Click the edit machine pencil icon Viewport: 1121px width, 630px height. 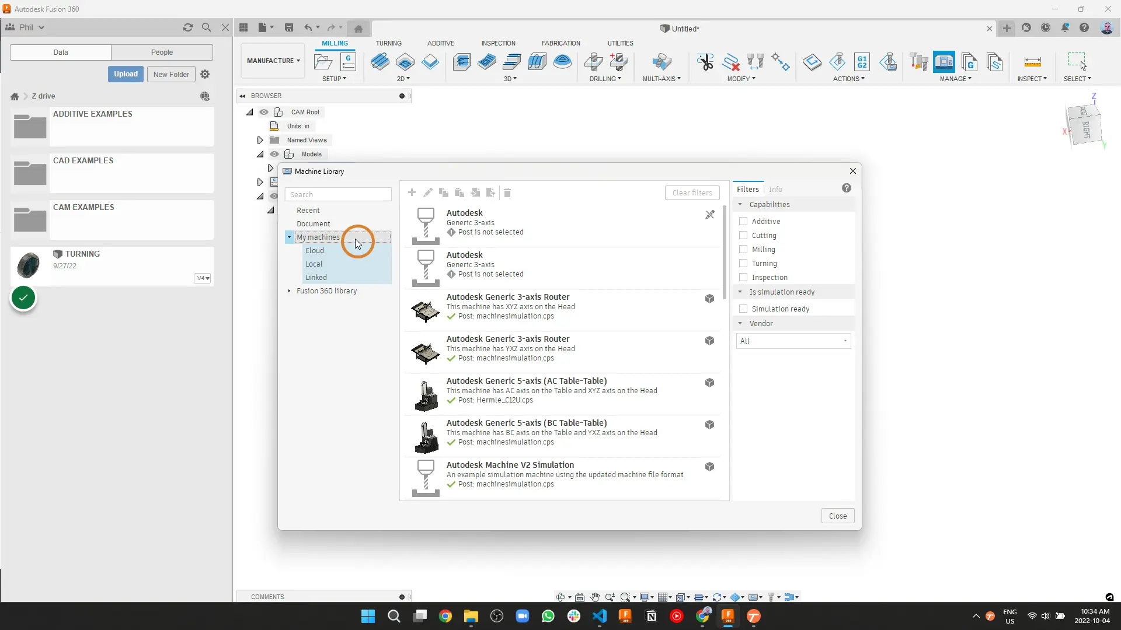[x=428, y=192]
